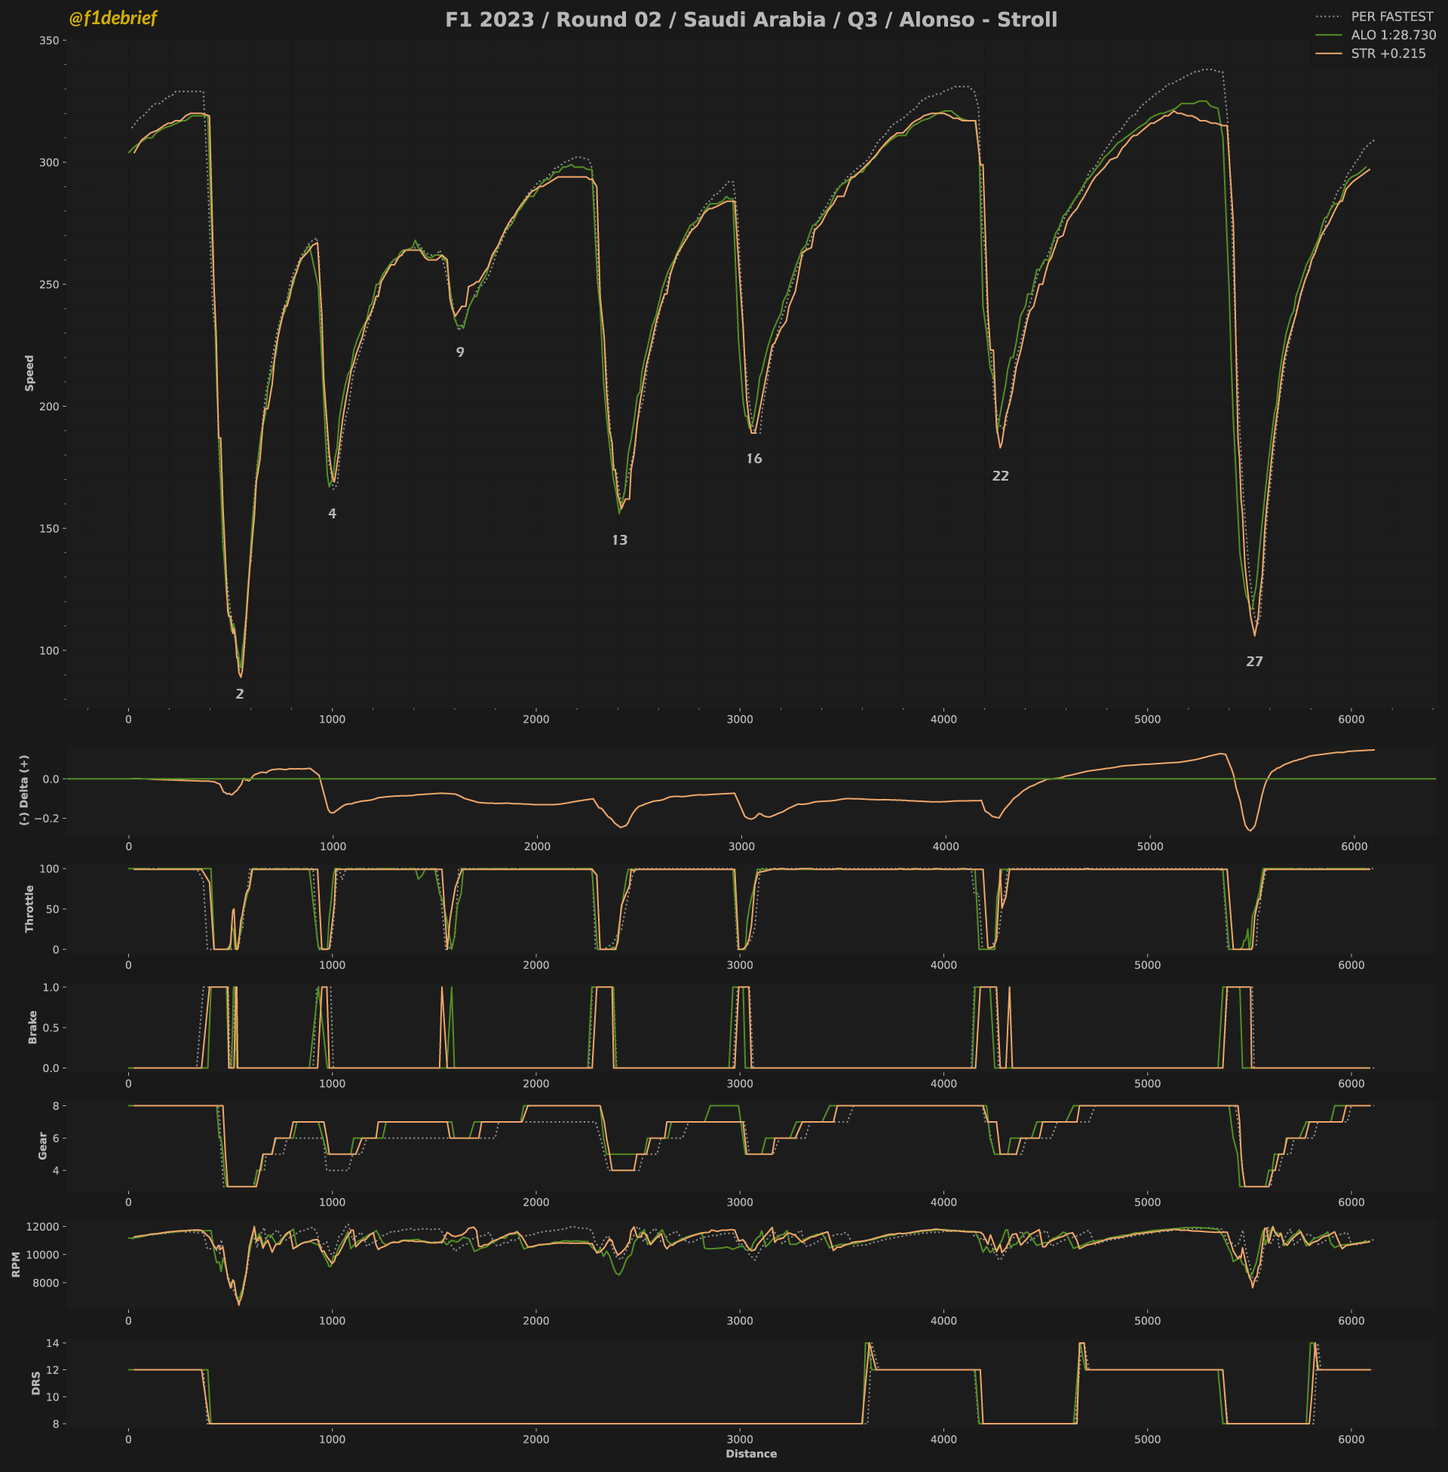Click turn 9 corner marker label

tap(460, 352)
